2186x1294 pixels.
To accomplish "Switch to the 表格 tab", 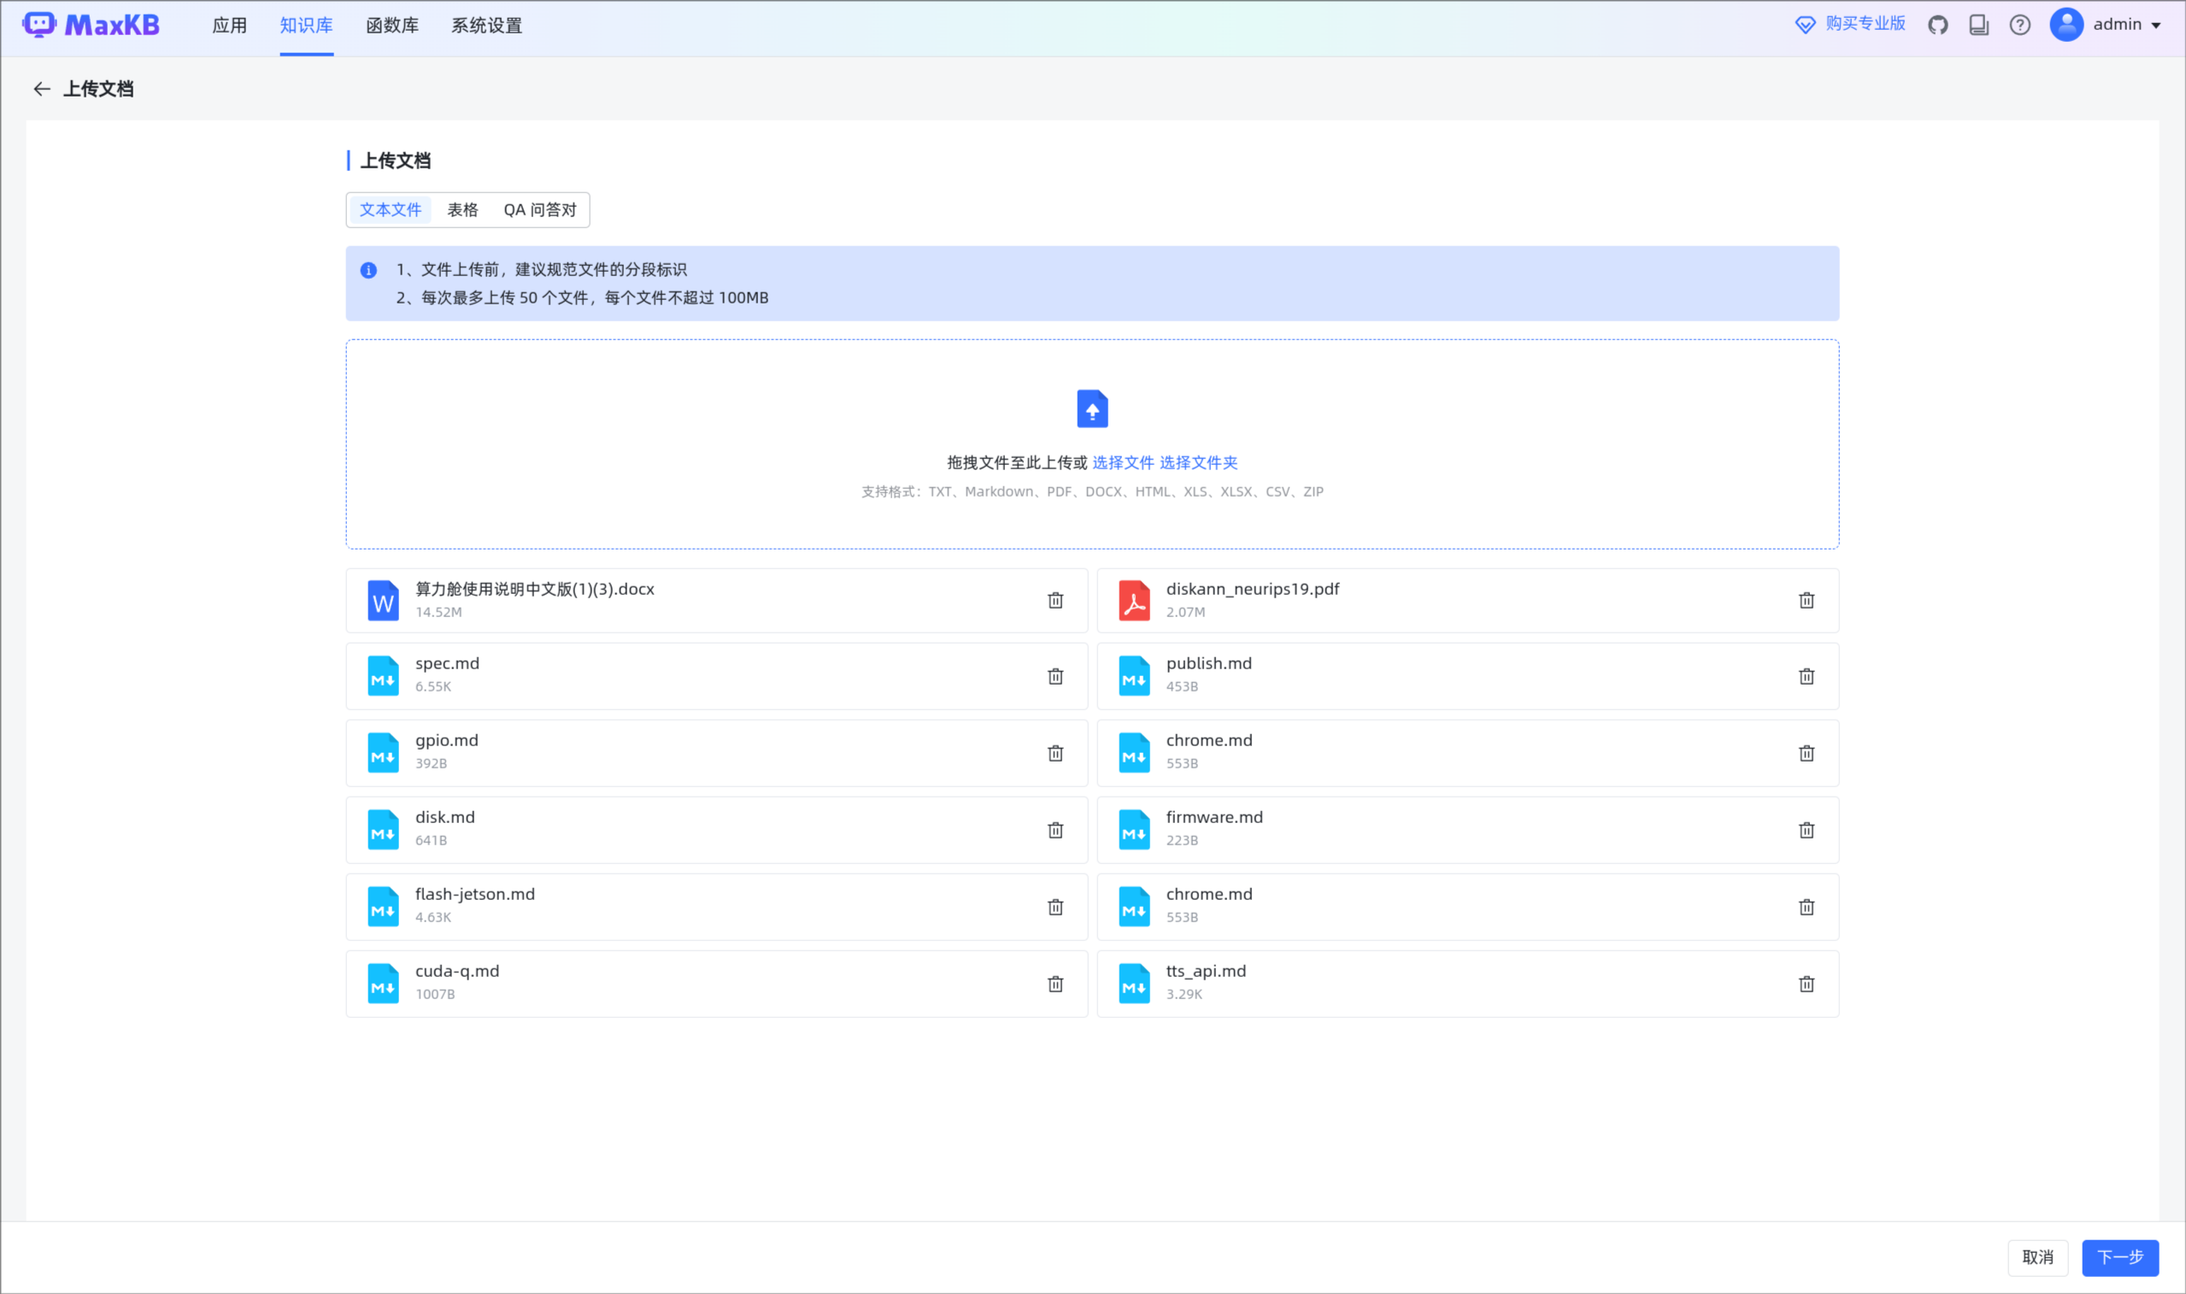I will [462, 210].
